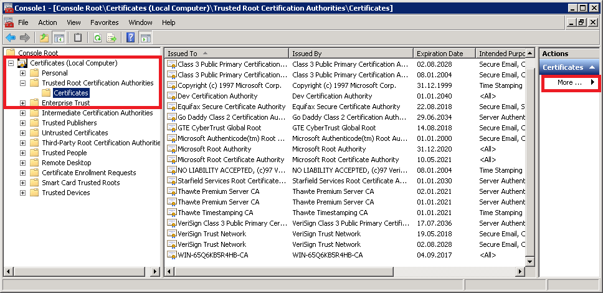Viewport: 603px width, 293px height.
Task: Click the blue Back arrow toolbar icon
Action: pos(11,38)
